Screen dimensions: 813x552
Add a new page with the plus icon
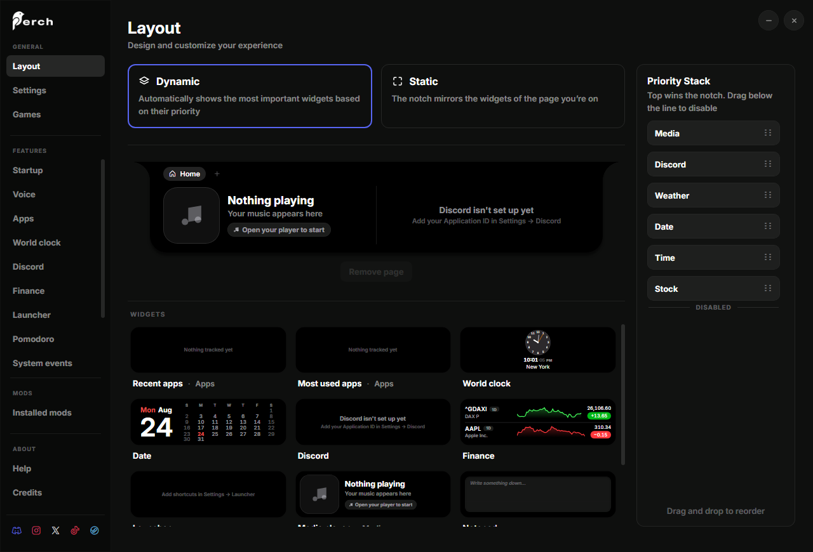pos(217,174)
